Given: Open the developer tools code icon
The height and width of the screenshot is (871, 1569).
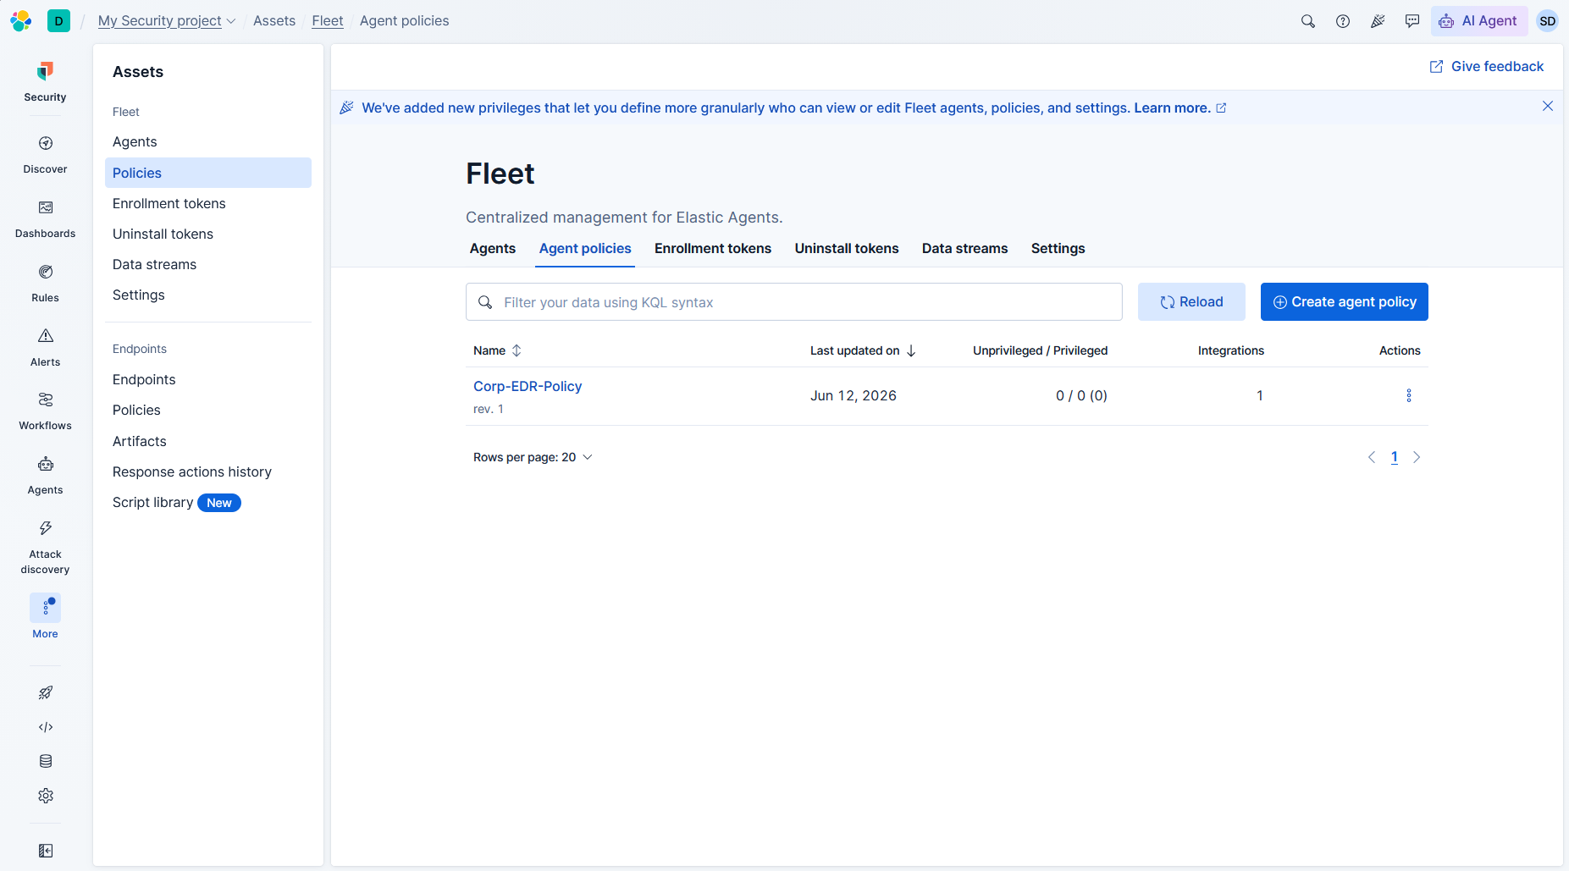Looking at the screenshot, I should [x=46, y=727].
